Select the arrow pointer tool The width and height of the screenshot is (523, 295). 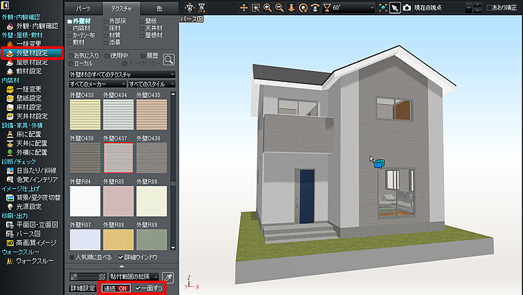395,8
